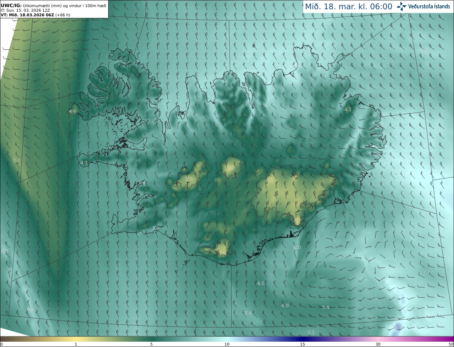The width and height of the screenshot is (454, 347).
Task: Select the 8.0 precipitation value
Action: (x=297, y=247)
